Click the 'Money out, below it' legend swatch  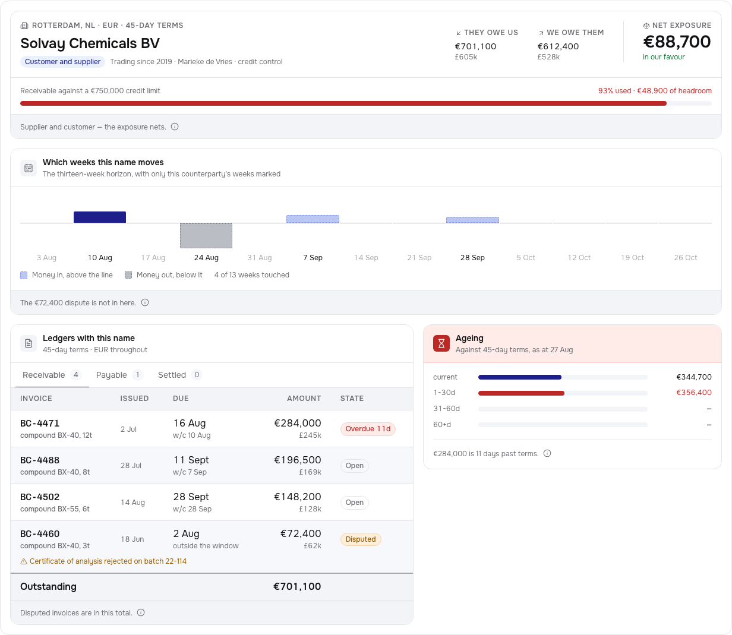tap(128, 275)
